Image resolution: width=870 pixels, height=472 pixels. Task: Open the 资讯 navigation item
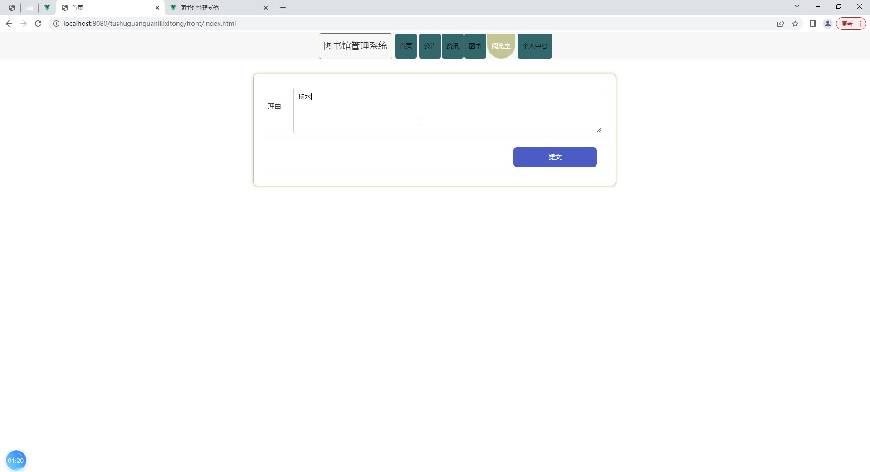(x=453, y=46)
